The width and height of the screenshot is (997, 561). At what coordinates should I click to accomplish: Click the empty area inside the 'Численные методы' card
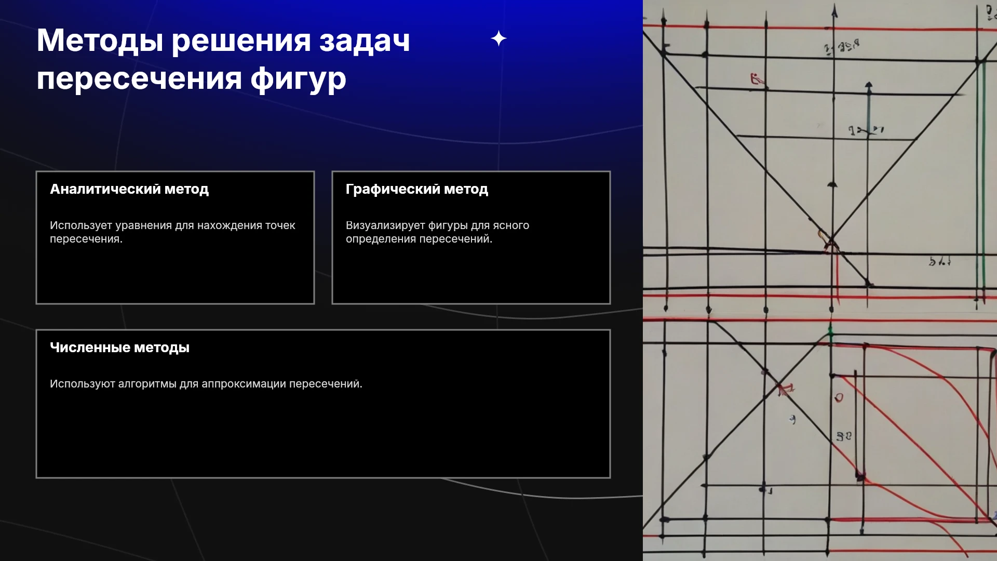click(323, 434)
